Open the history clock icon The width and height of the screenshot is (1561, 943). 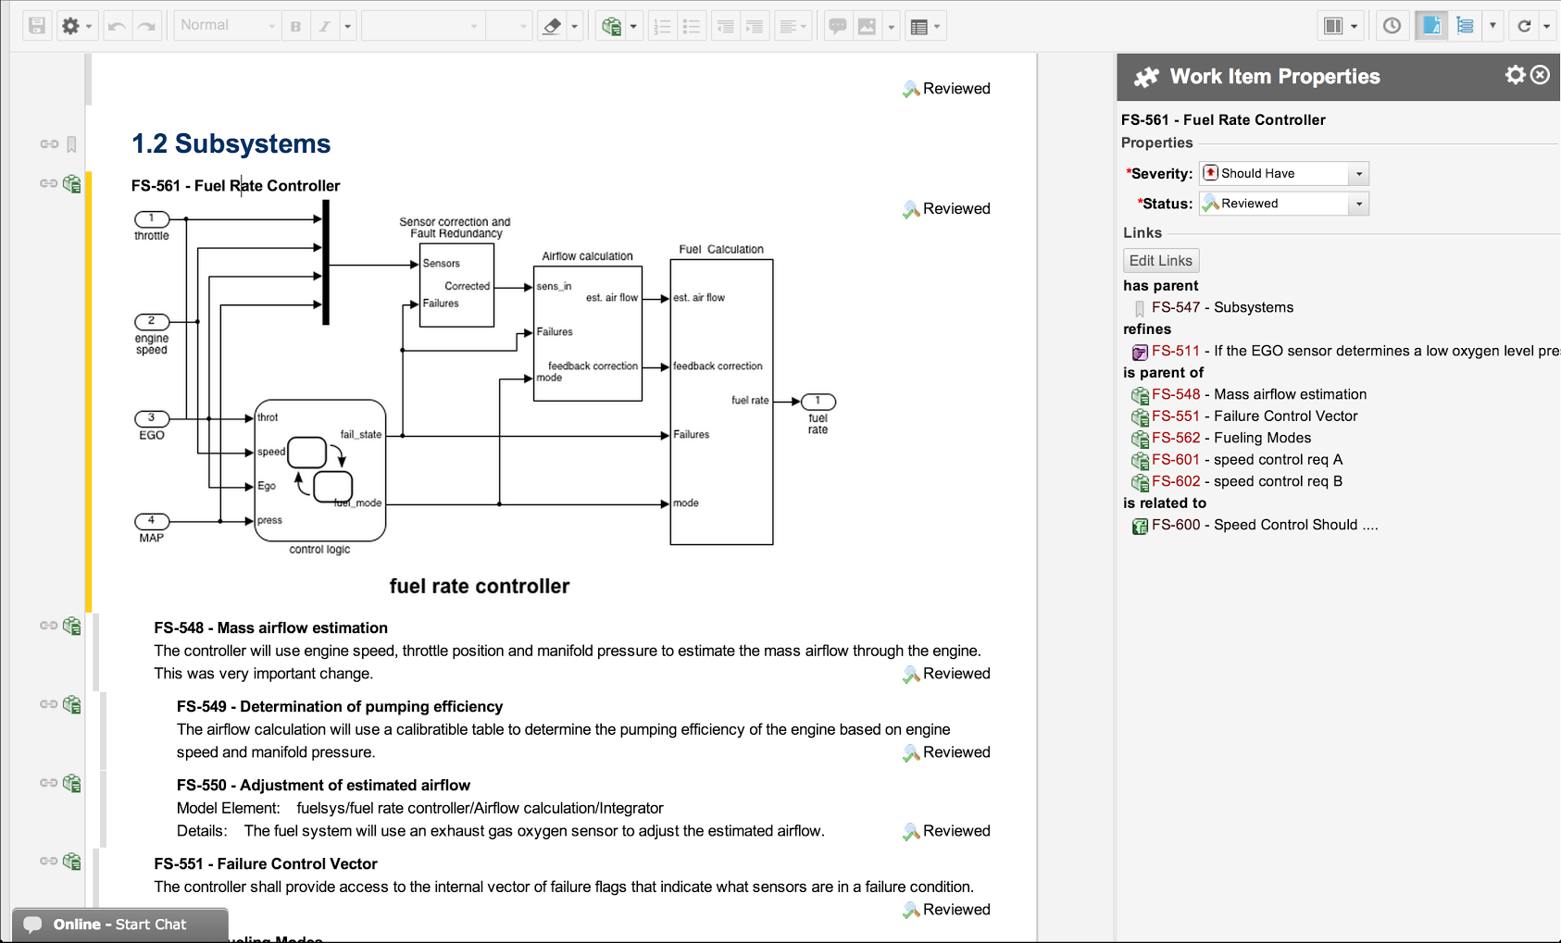1392,26
